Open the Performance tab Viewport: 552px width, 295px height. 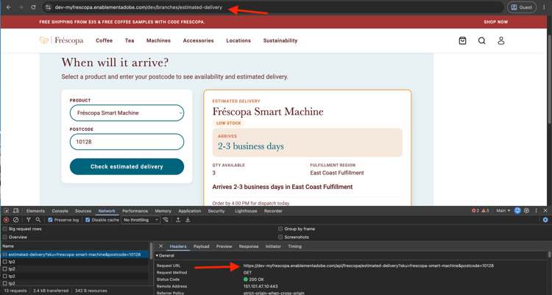(135, 211)
